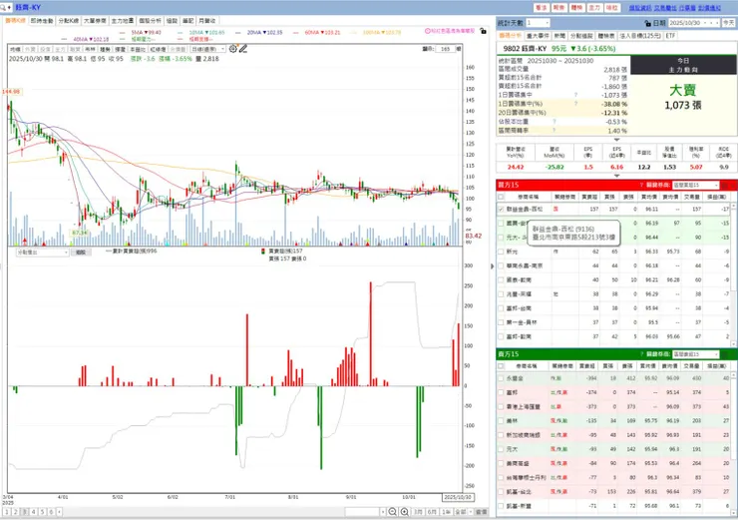Click help question mark beside 佔股本比重

[x=553, y=121]
